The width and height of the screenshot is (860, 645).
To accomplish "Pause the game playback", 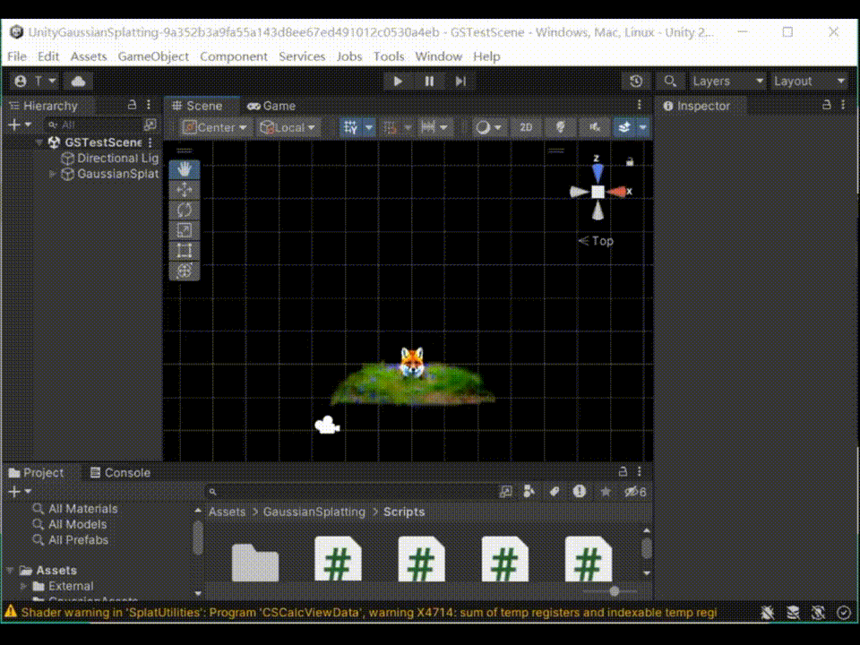I will coord(429,82).
